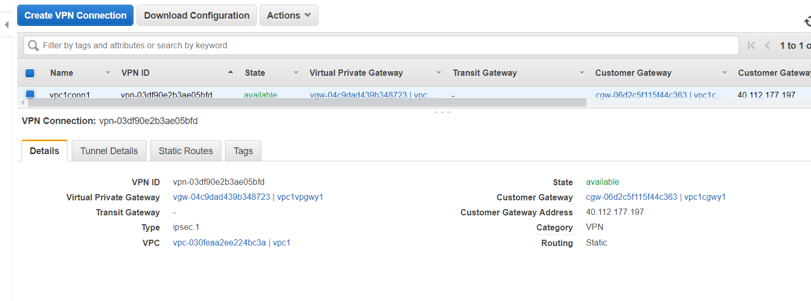
Task: Open the State column dropdown arrow
Action: pyautogui.click(x=296, y=73)
